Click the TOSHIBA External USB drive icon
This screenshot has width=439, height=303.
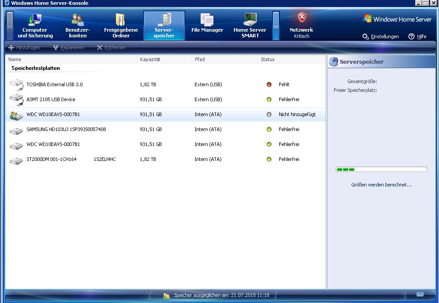point(17,85)
